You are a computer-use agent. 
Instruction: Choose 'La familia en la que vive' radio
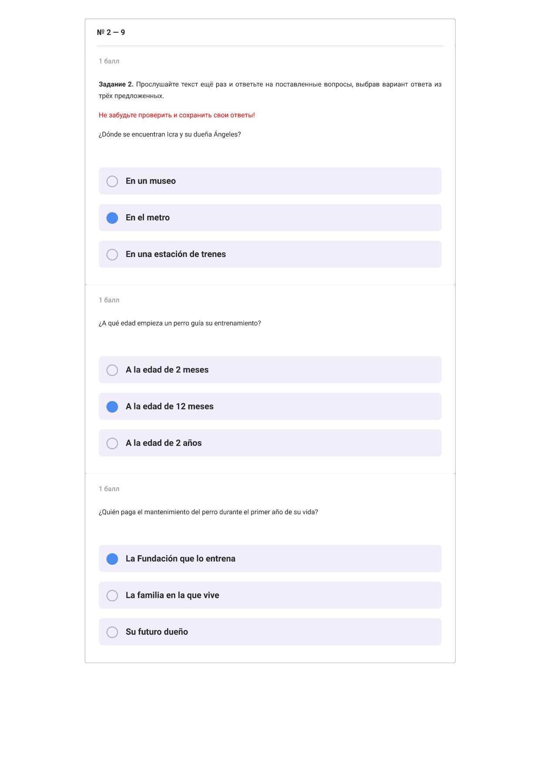point(112,595)
